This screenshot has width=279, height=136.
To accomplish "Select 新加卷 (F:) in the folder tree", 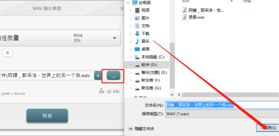I will [148, 80].
